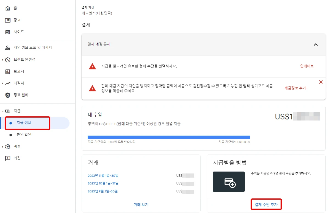The image size is (330, 213).
Task: Click the 의견 feedback icon
Action: point(8,158)
